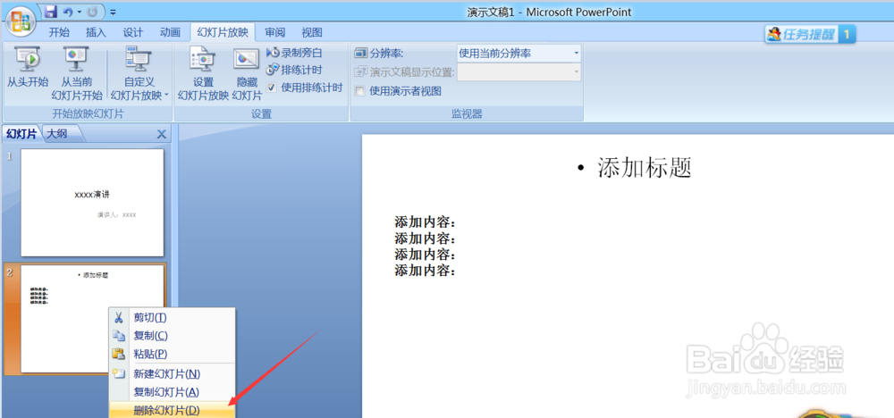Uncheck 使用排练计时 checkbox

point(272,88)
